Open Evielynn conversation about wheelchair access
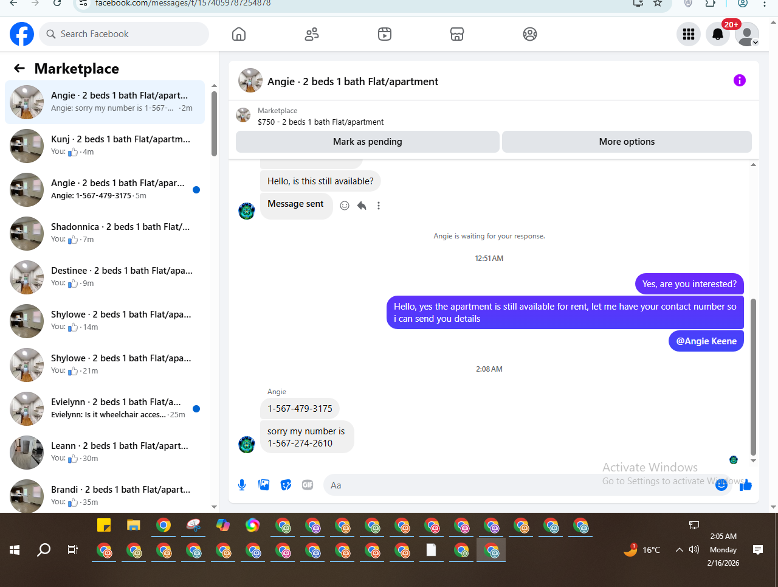 pyautogui.click(x=105, y=409)
